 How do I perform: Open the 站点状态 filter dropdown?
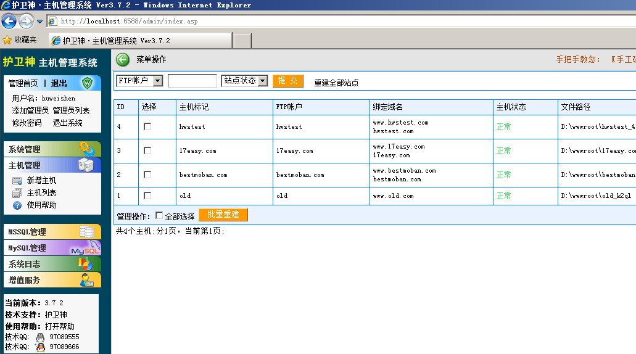click(x=244, y=81)
